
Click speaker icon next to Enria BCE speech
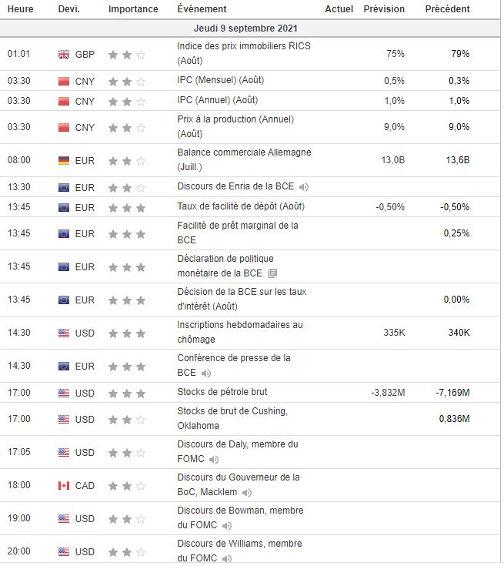click(304, 187)
